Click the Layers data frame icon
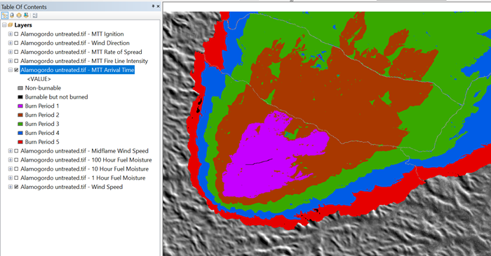 pyautogui.click(x=11, y=25)
